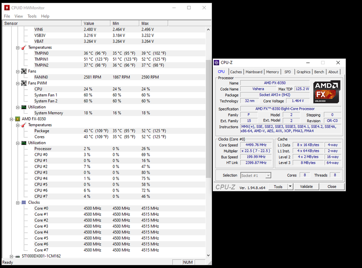Viewport: 362px width, 268px height.
Task: Switch to the Bench tab in CPU-Z
Action: coord(319,72)
